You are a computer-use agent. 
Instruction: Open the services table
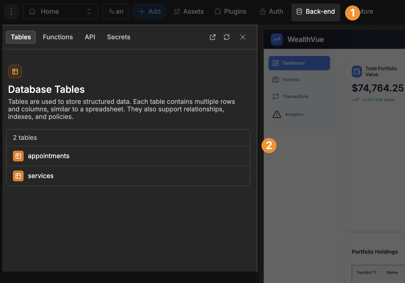pyautogui.click(x=41, y=176)
